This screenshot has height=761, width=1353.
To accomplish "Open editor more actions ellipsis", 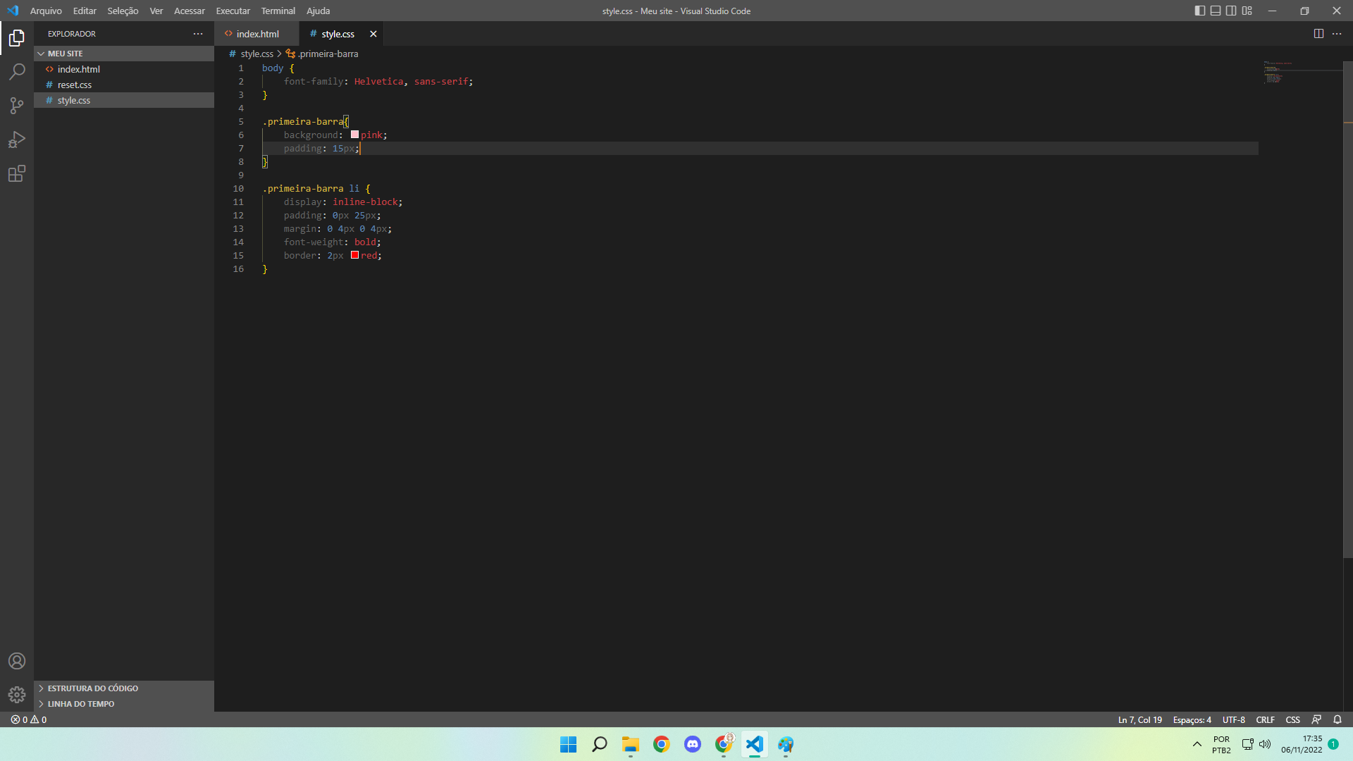I will pos(1337,34).
